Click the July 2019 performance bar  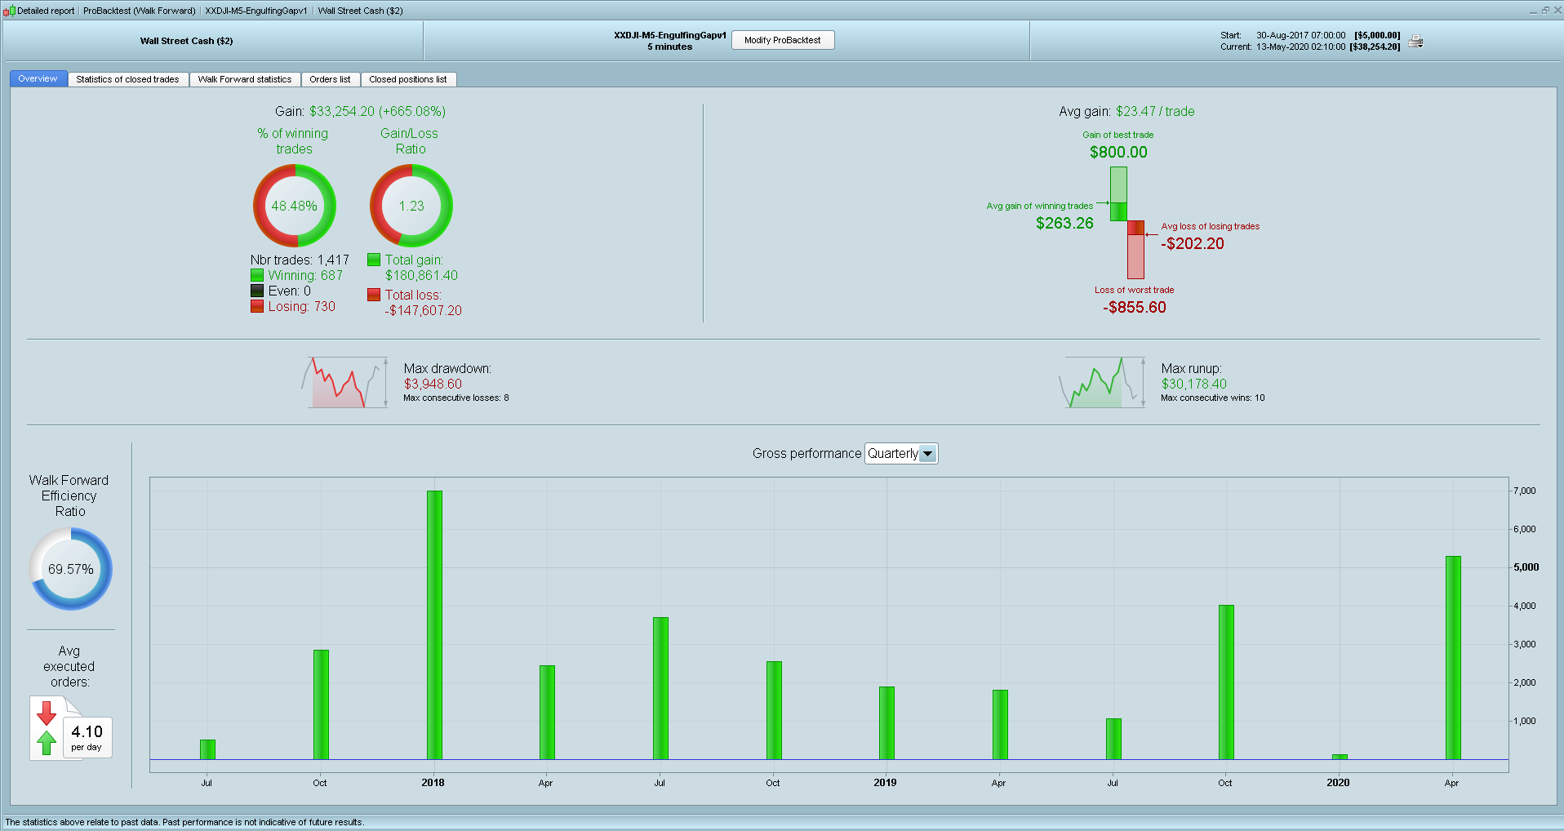(x=1113, y=740)
